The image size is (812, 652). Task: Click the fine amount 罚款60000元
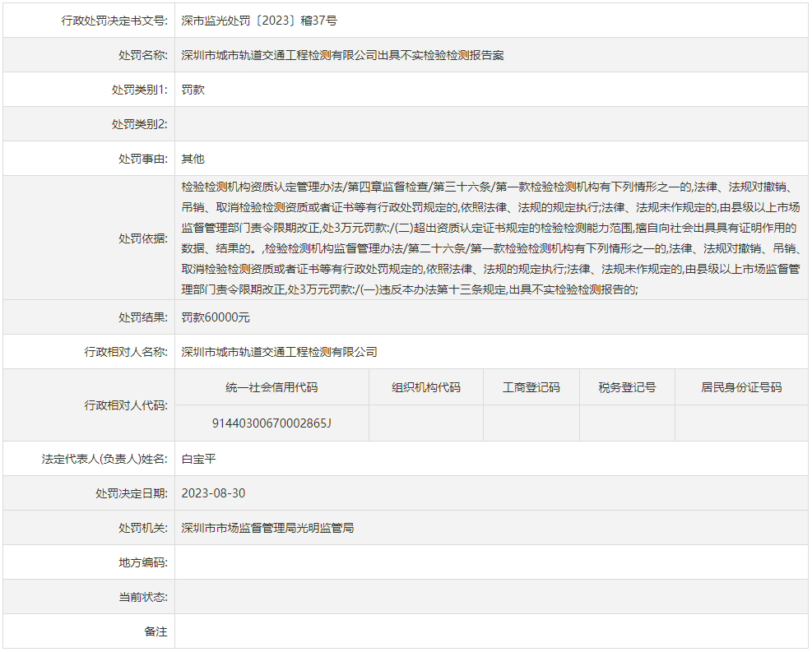[x=216, y=317]
